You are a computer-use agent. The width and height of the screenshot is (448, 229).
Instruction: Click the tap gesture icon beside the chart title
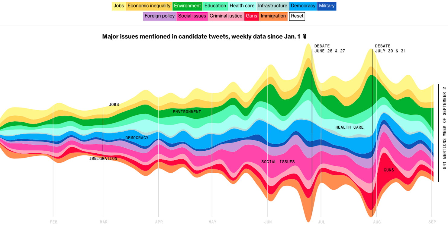(x=305, y=36)
